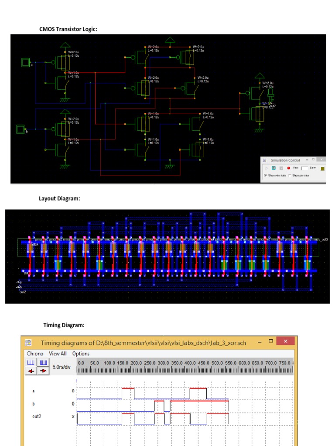Open the View All menu

(58, 354)
